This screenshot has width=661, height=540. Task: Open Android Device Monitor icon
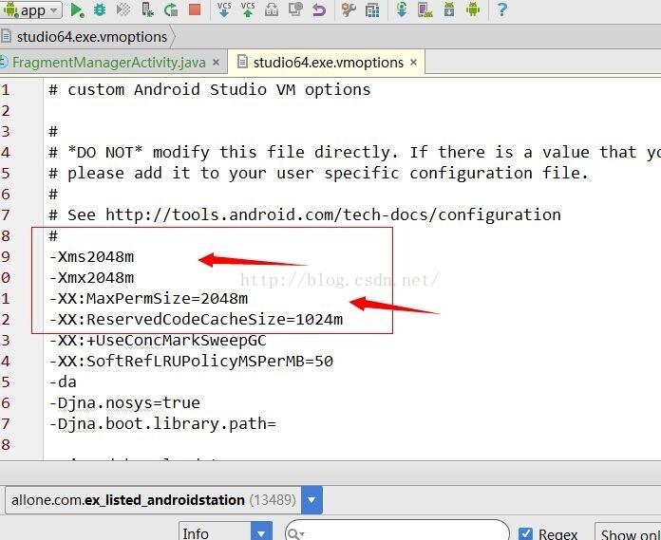click(x=473, y=9)
